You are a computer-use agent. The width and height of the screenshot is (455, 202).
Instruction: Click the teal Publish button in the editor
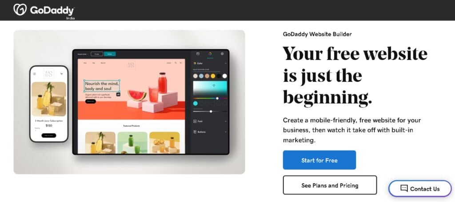(110, 54)
